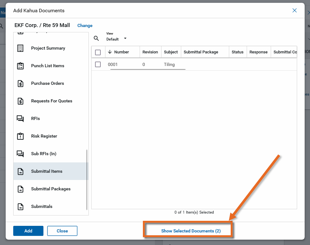Click the Risk Register clipboard icon

pos(20,136)
